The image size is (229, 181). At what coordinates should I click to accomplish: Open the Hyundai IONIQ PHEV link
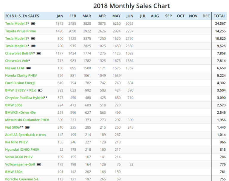click(22, 150)
